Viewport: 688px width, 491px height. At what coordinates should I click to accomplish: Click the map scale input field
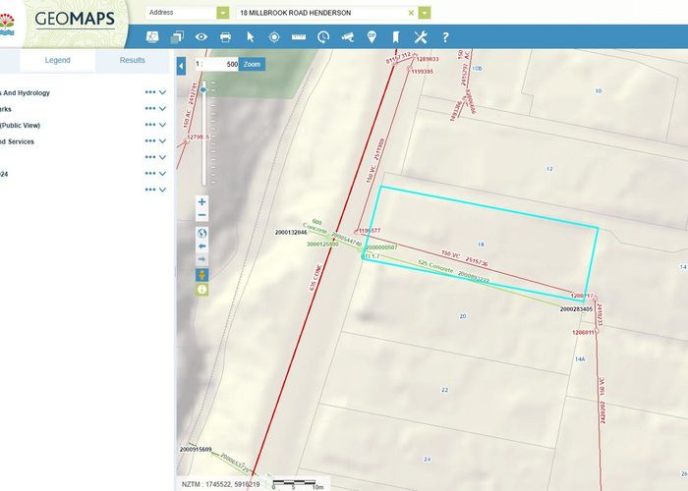tap(221, 63)
